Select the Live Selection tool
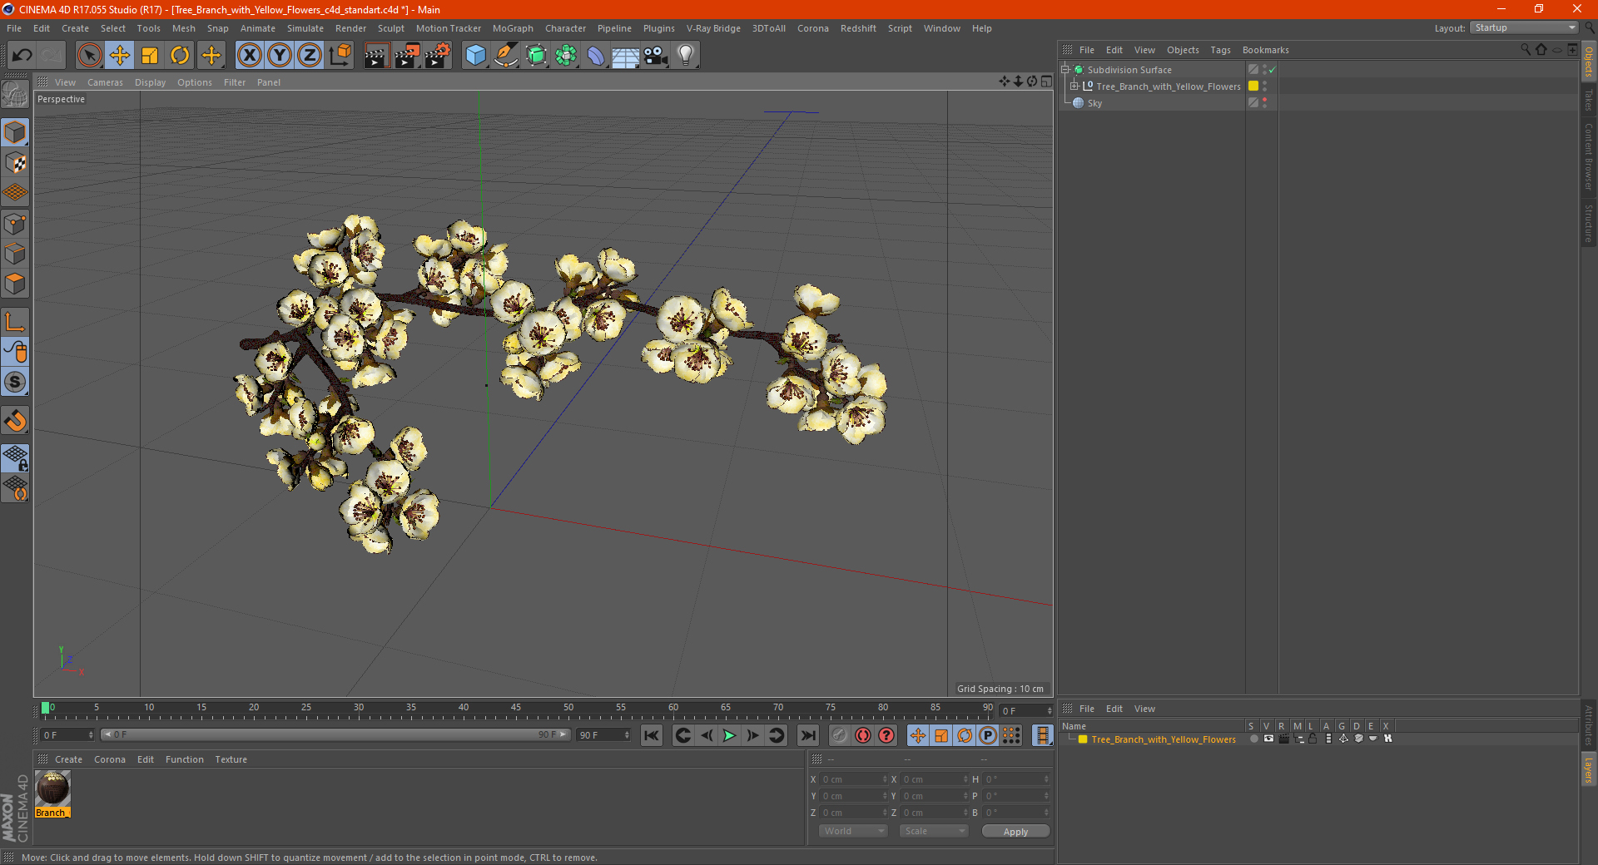 pyautogui.click(x=89, y=56)
